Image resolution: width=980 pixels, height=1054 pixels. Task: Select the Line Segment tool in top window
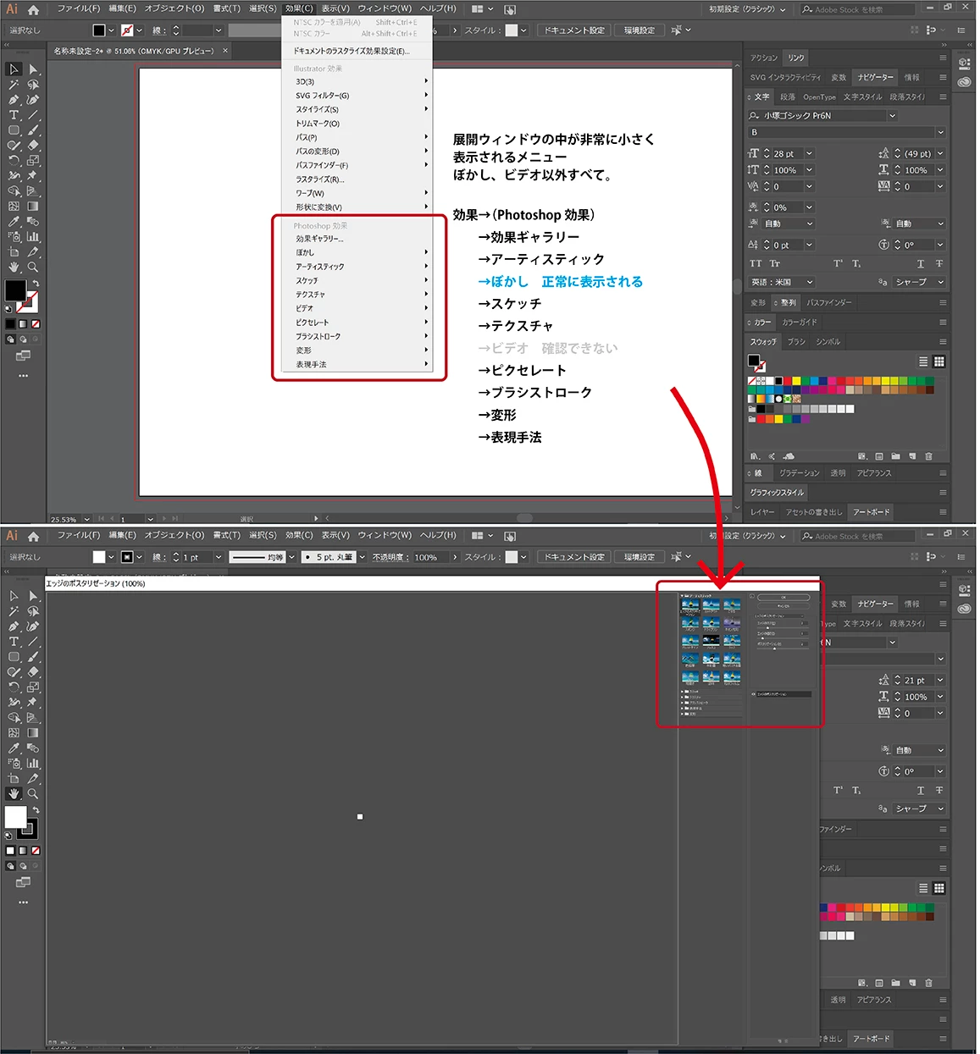[33, 115]
